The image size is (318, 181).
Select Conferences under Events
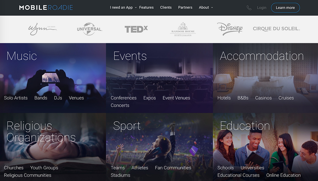124,98
